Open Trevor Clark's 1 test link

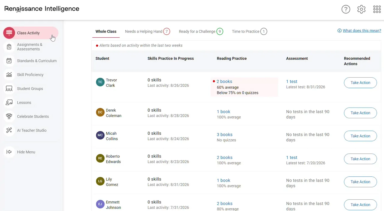click(x=292, y=81)
